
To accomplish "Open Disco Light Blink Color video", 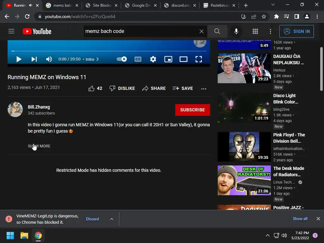I will pyautogui.click(x=244, y=108).
